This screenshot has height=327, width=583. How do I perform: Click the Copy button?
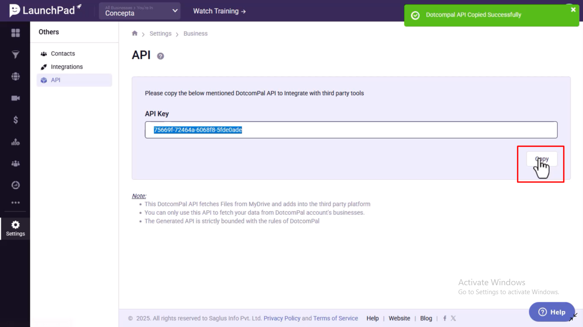coord(542,159)
